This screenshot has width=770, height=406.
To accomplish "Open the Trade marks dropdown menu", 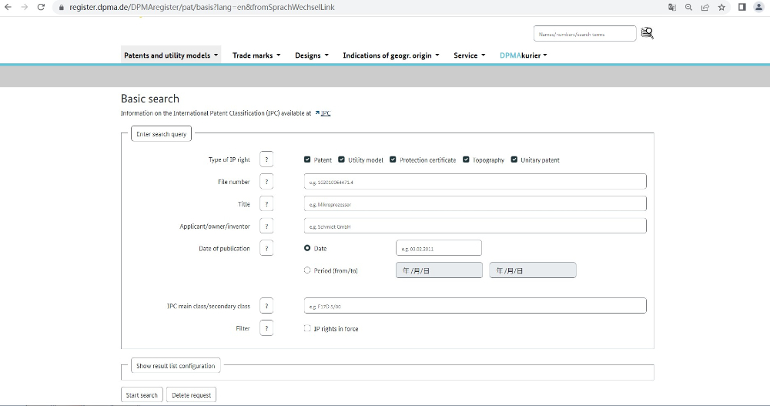I will (256, 55).
